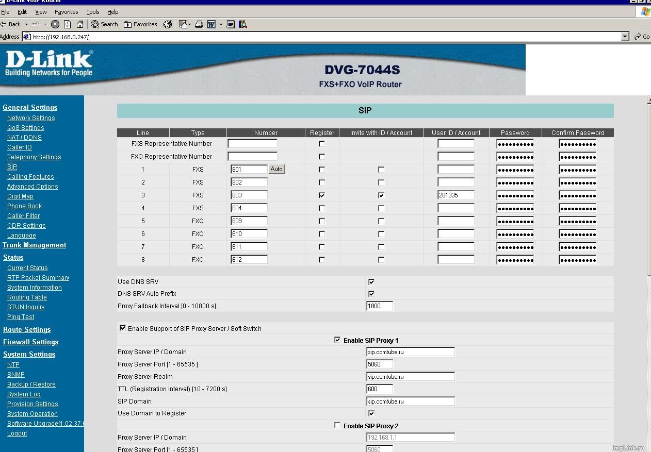Toggle the DNS SRV Auto Prefix checkbox
The width and height of the screenshot is (651, 452).
371,294
